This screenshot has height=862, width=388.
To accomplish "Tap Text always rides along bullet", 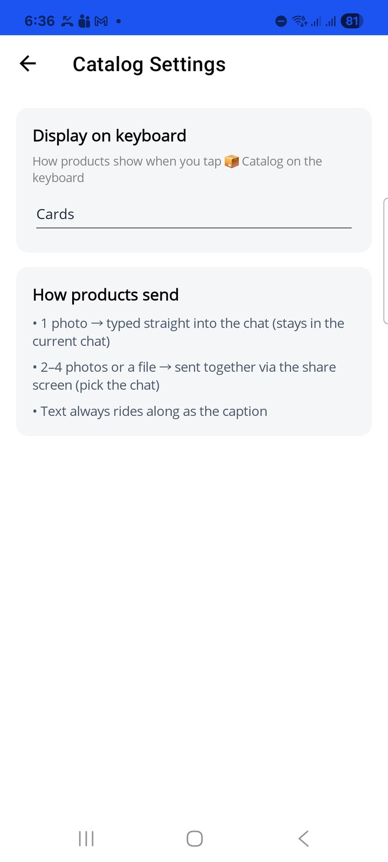I will [x=150, y=411].
